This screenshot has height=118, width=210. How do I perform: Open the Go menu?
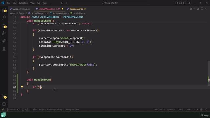(x=39, y=3)
